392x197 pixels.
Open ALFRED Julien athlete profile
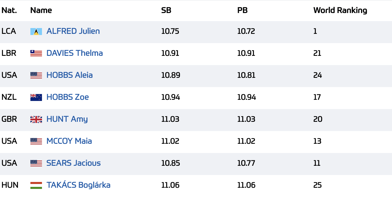(x=73, y=31)
